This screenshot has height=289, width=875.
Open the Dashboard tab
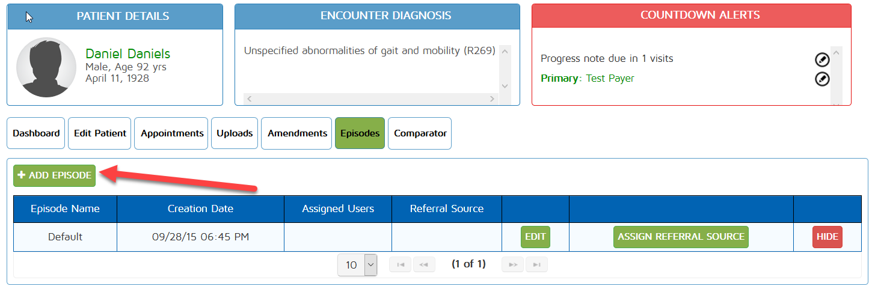click(x=36, y=133)
